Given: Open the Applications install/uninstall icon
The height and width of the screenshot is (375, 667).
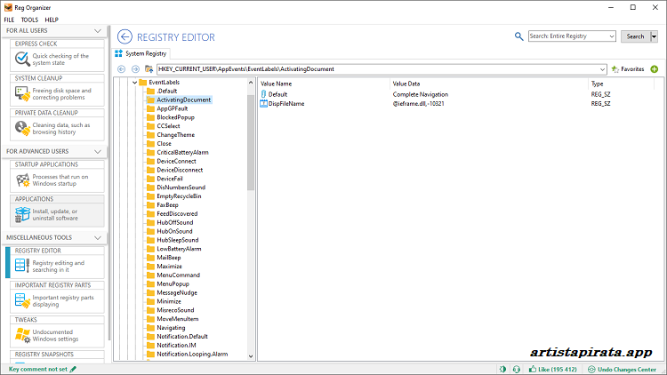Looking at the screenshot, I should tap(22, 215).
